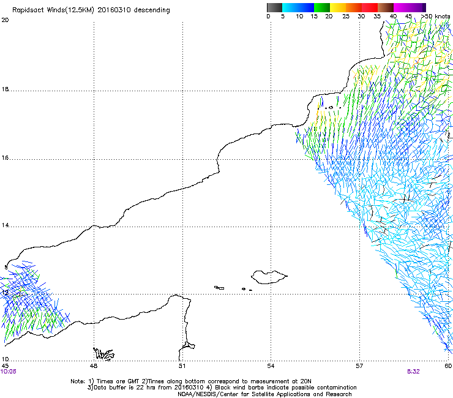Click the longitude label '51' on bottom axis
The width and height of the screenshot is (453, 398).
pos(182,366)
